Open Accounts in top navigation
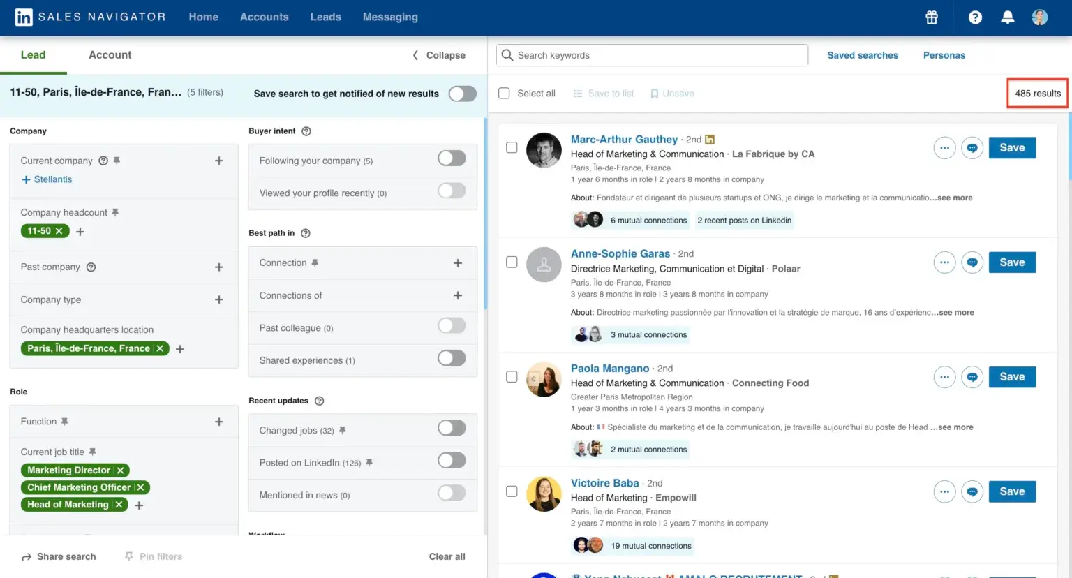The image size is (1072, 578). (264, 17)
